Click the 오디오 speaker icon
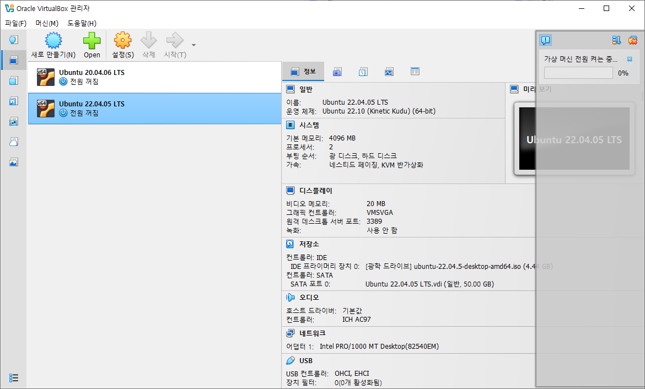 (291, 298)
